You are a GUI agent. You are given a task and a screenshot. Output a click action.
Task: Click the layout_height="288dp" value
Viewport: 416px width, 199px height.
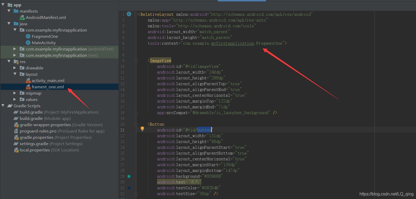[217, 78]
